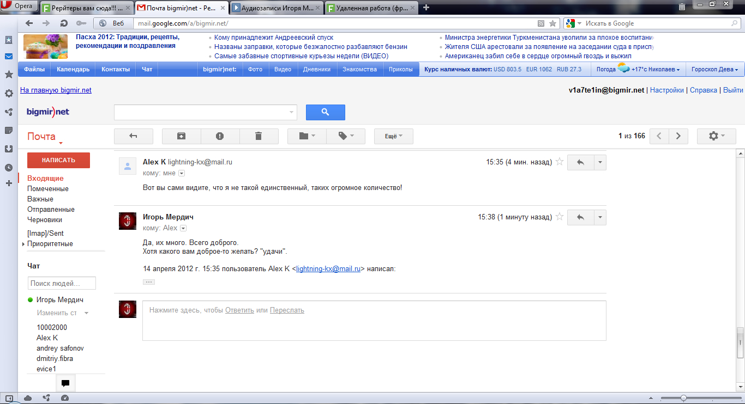Archive the conversation with the archive icon
Screen dimensions: 745x404
tap(182, 136)
